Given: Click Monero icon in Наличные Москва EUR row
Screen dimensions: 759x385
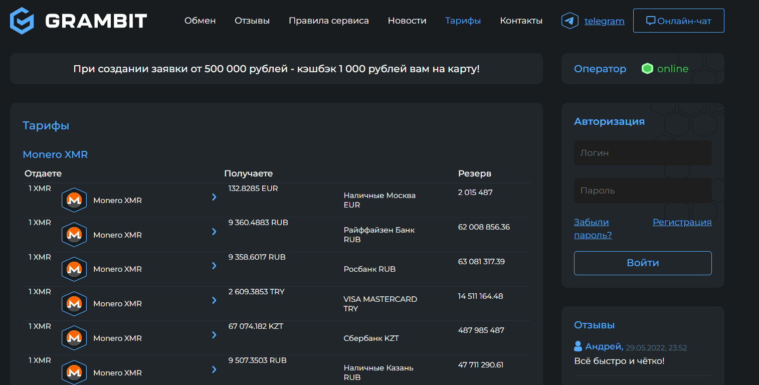Looking at the screenshot, I should coord(74,201).
